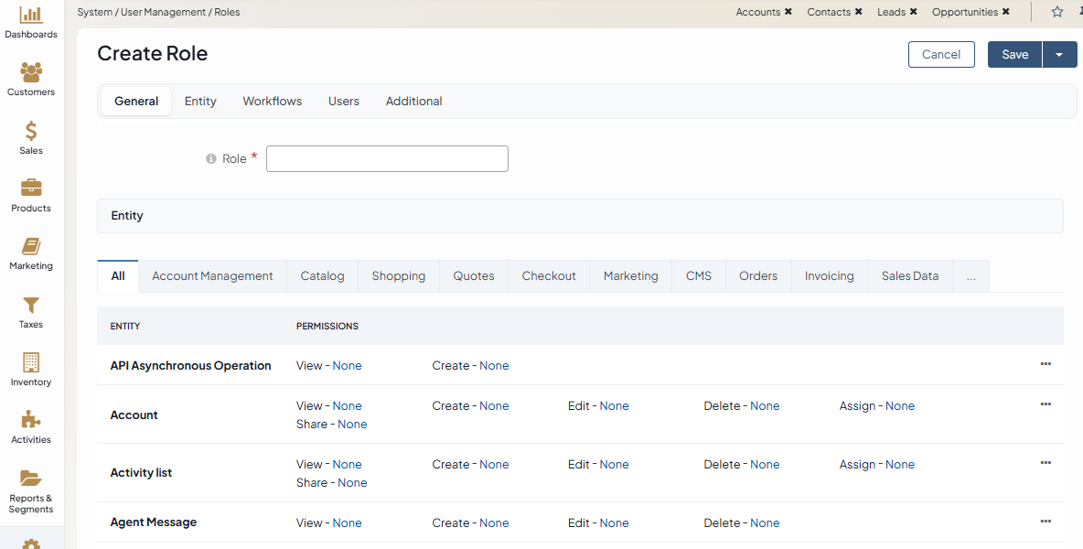
Task: Change Account Delete permission from None
Action: point(765,406)
